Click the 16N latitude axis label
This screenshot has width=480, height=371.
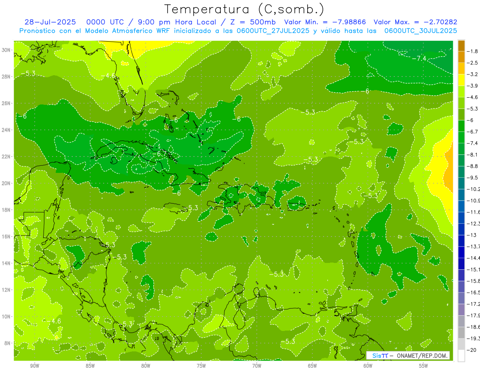pos(6,237)
